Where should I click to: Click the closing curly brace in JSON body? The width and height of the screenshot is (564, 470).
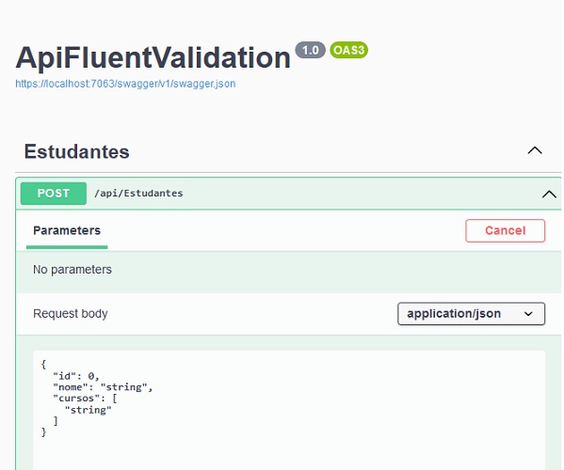[44, 432]
